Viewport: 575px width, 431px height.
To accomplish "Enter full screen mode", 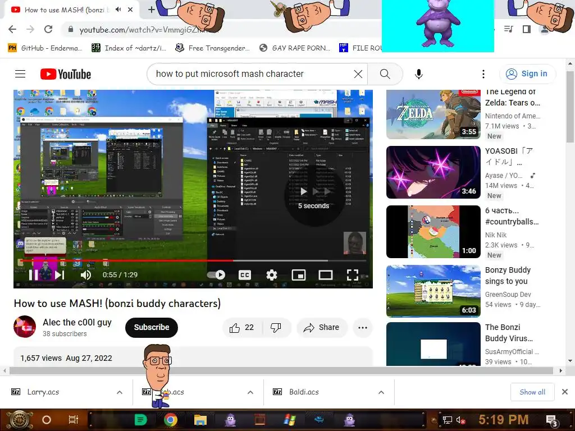I will (353, 275).
